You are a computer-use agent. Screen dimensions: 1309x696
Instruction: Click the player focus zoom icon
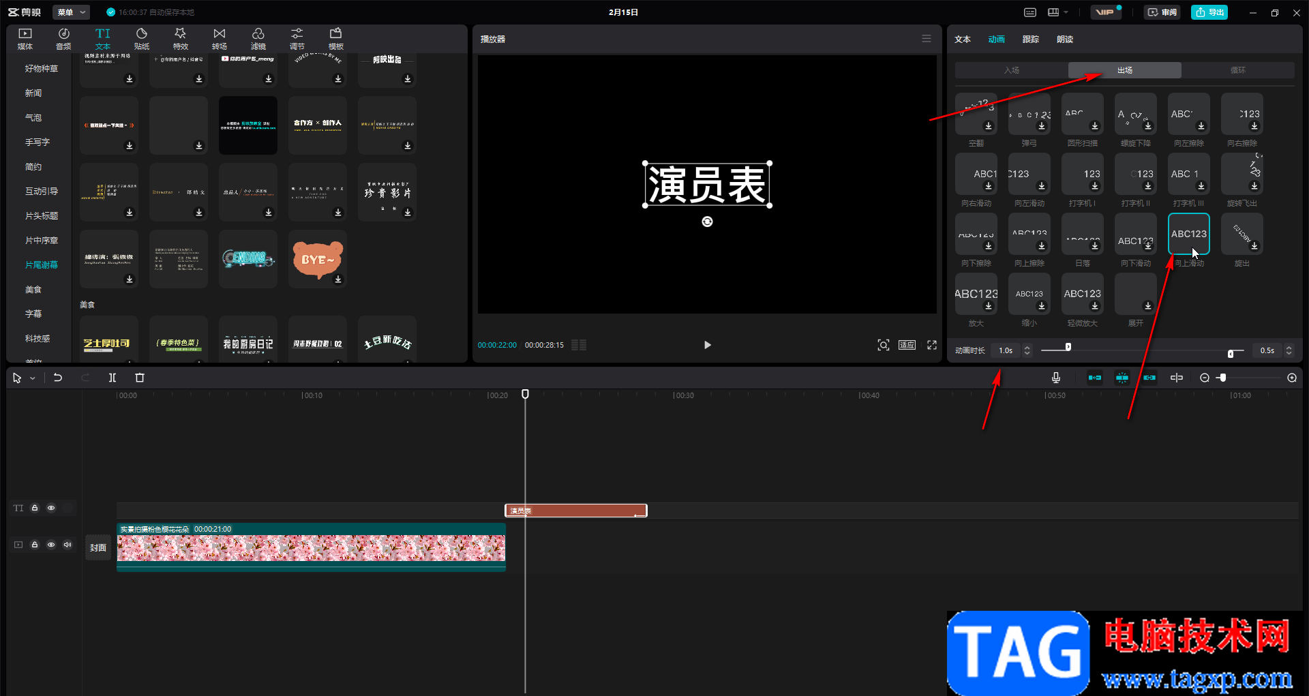pos(884,345)
